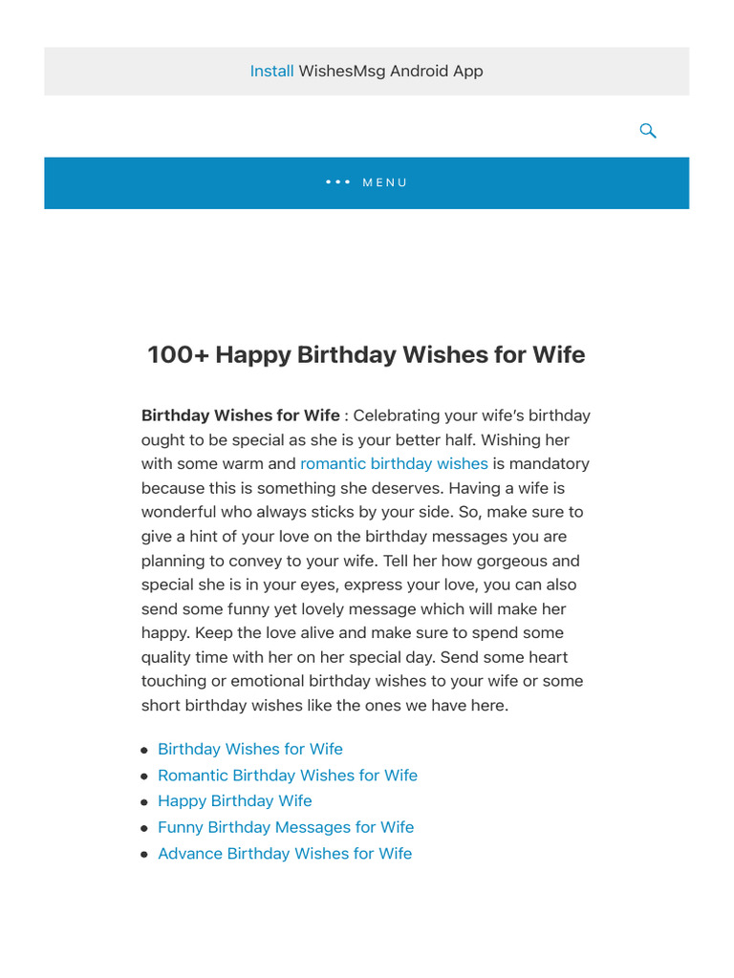Click bold Birthday Wishes for Wife intro text
The image size is (734, 978).
[241, 415]
